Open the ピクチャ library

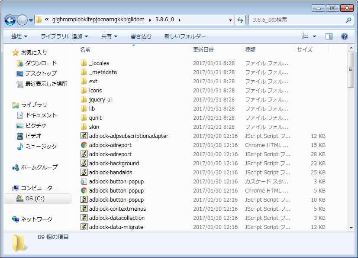pyautogui.click(x=36, y=126)
